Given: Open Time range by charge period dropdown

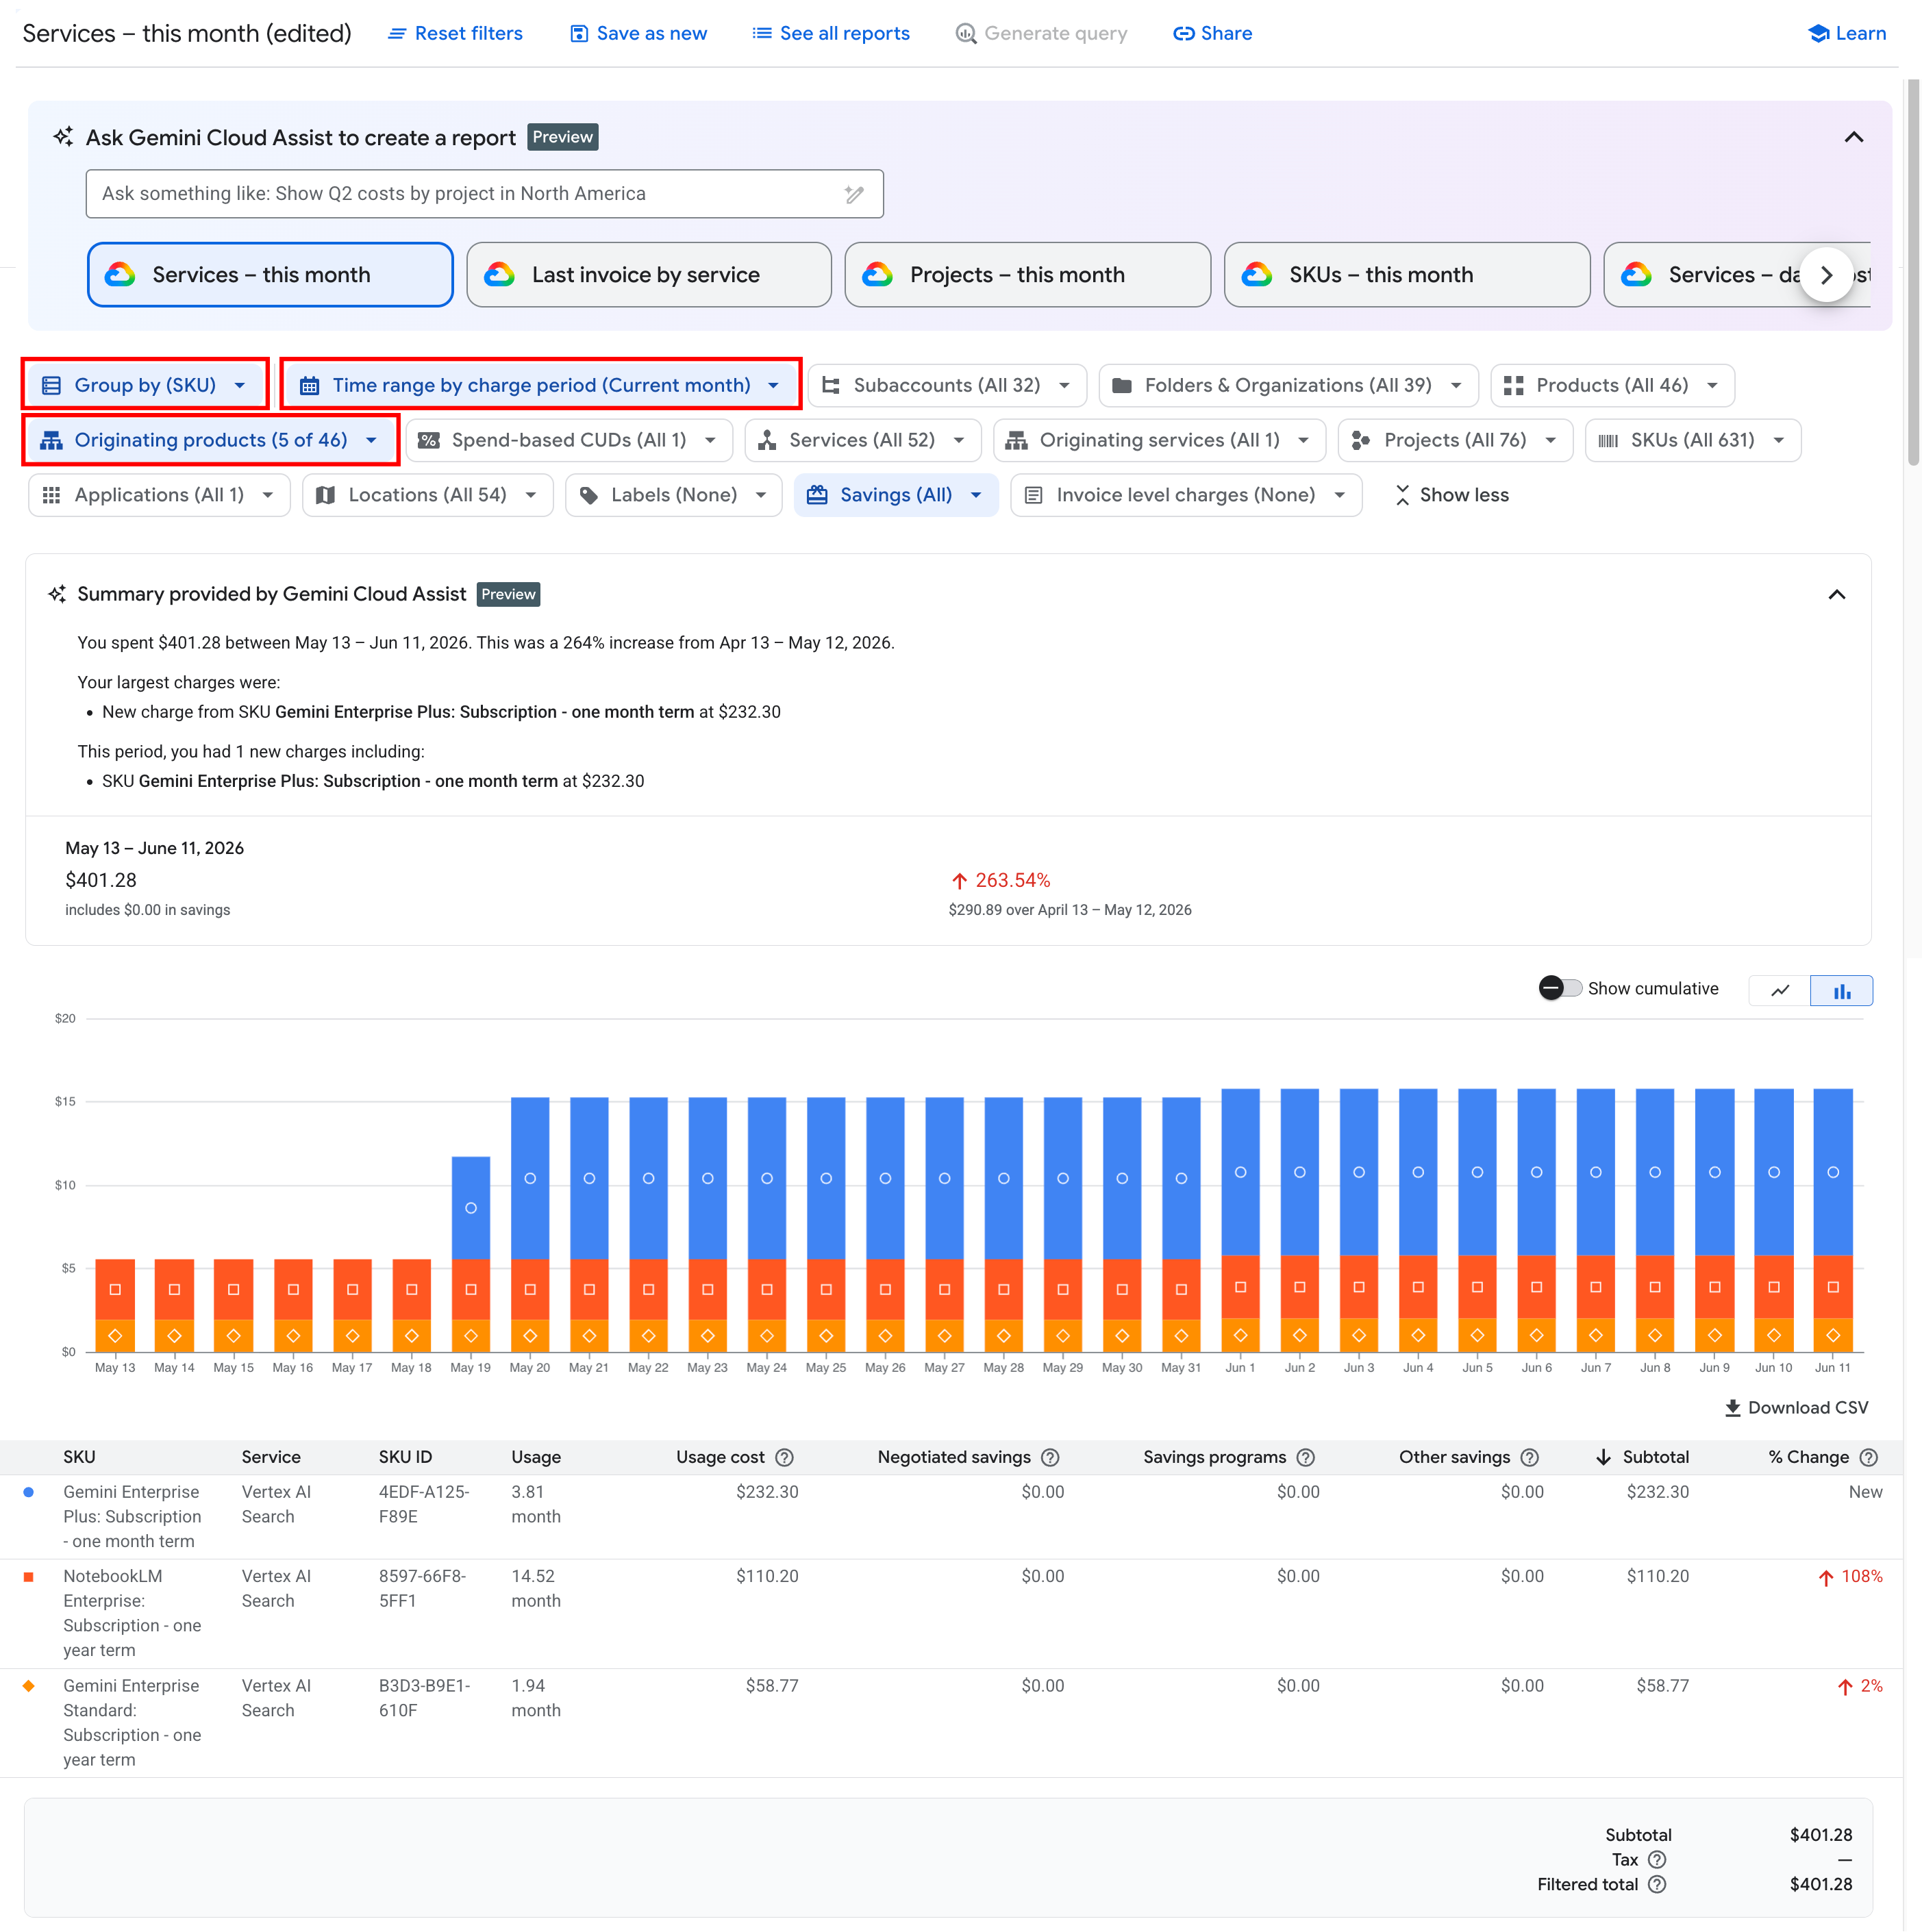Looking at the screenshot, I should (x=541, y=385).
